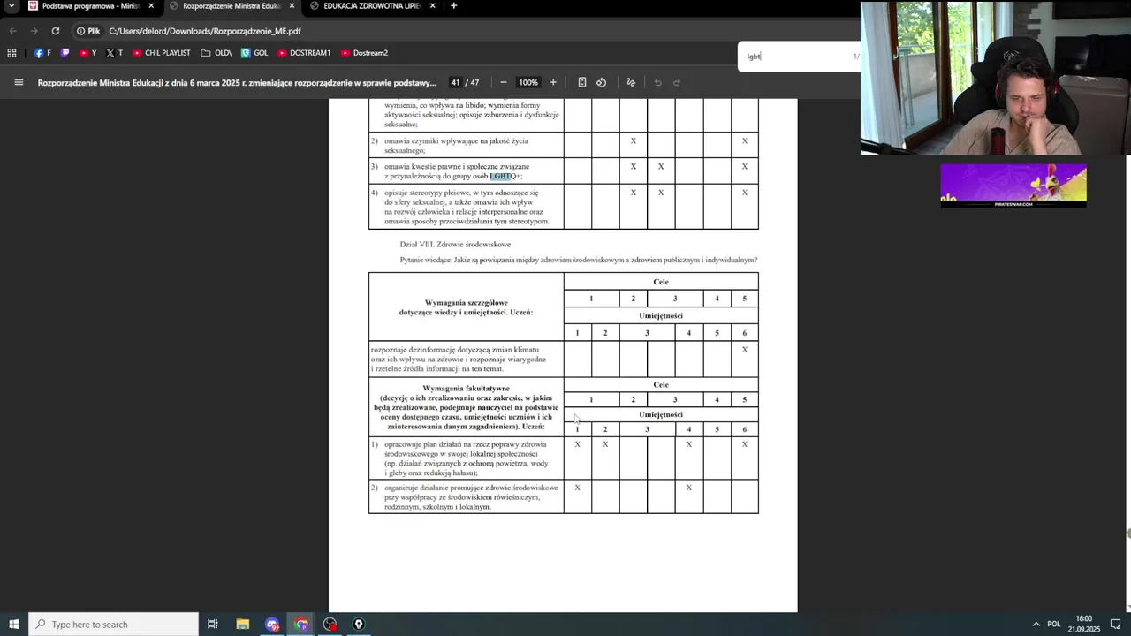This screenshot has height=636, width=1131.
Task: Click the browser forward arrow
Action: [34, 31]
